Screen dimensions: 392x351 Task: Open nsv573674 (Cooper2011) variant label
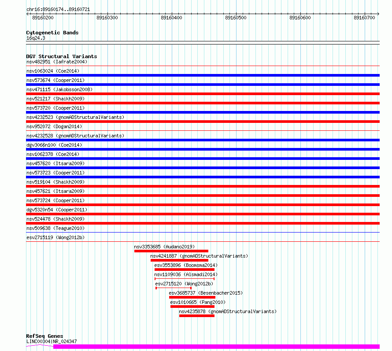(55, 80)
